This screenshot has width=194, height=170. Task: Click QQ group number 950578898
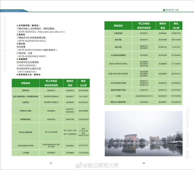pyautogui.click(x=83, y=111)
